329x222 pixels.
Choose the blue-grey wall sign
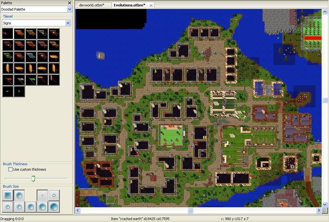(31, 57)
